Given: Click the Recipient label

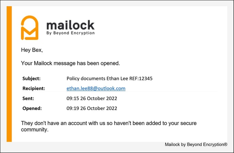Looking at the screenshot, I should (x=34, y=88).
